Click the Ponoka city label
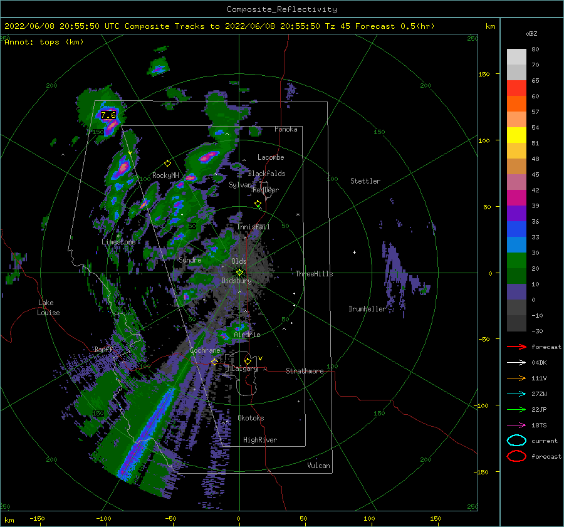564x527 pixels. (x=286, y=129)
